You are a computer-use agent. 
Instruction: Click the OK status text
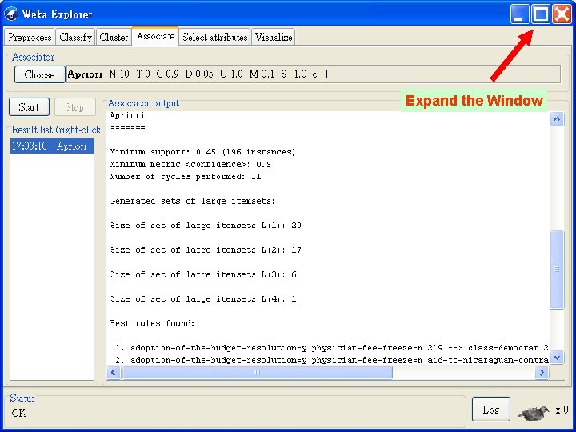pyautogui.click(x=18, y=413)
